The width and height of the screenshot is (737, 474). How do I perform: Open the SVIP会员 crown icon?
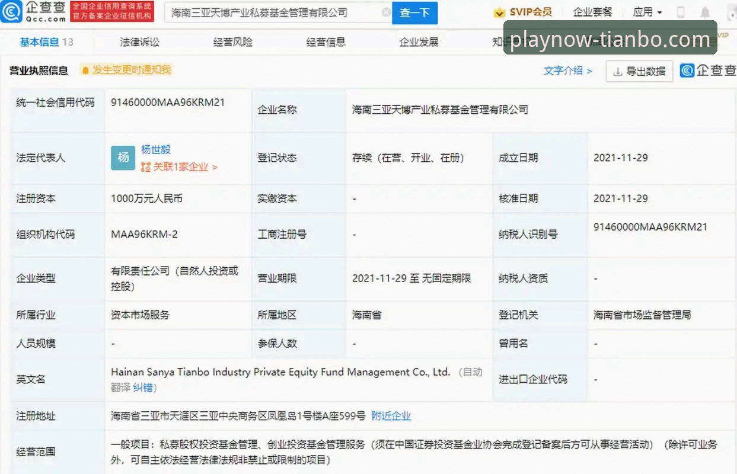click(499, 12)
